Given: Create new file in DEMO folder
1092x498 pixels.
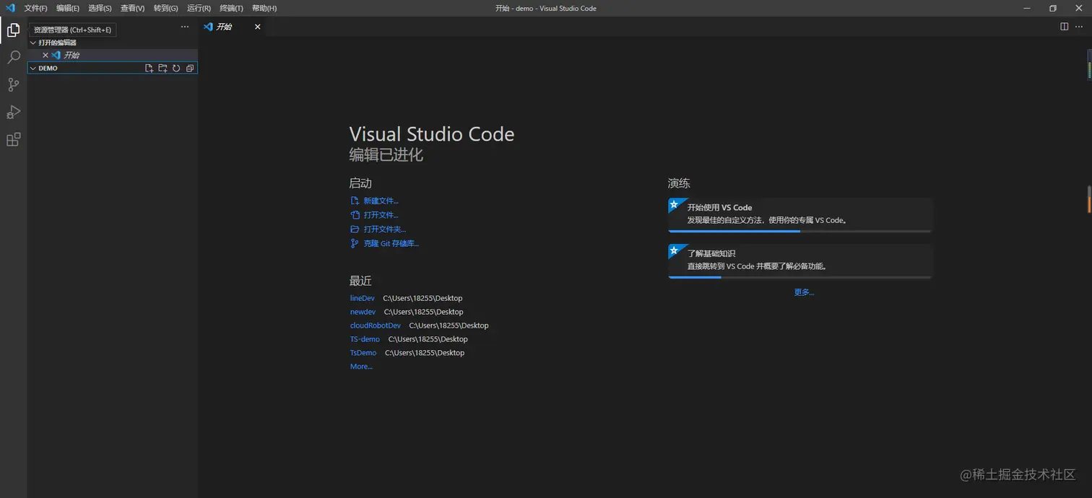Looking at the screenshot, I should (x=149, y=68).
